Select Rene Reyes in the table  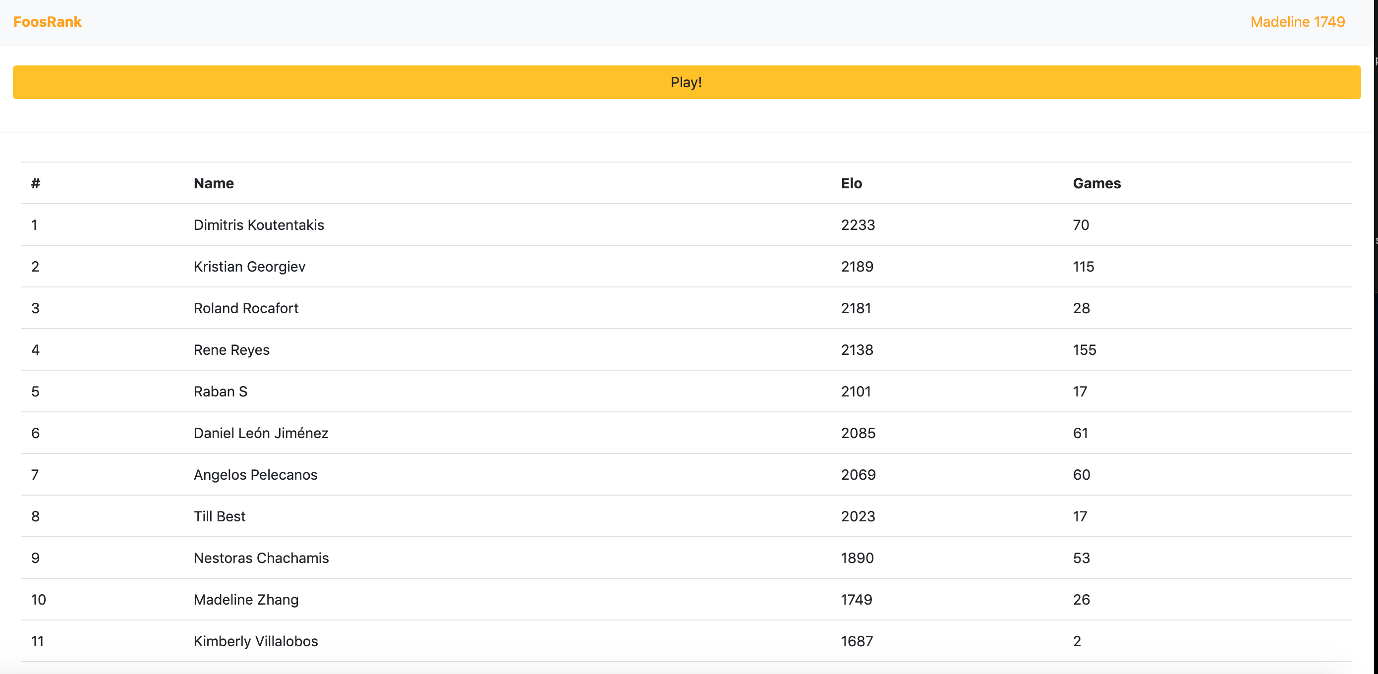[231, 350]
